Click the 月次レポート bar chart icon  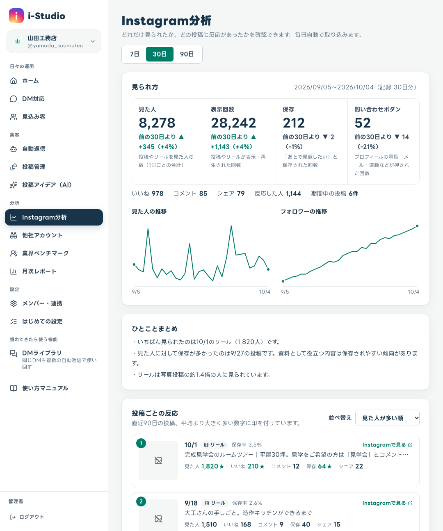tap(14, 271)
